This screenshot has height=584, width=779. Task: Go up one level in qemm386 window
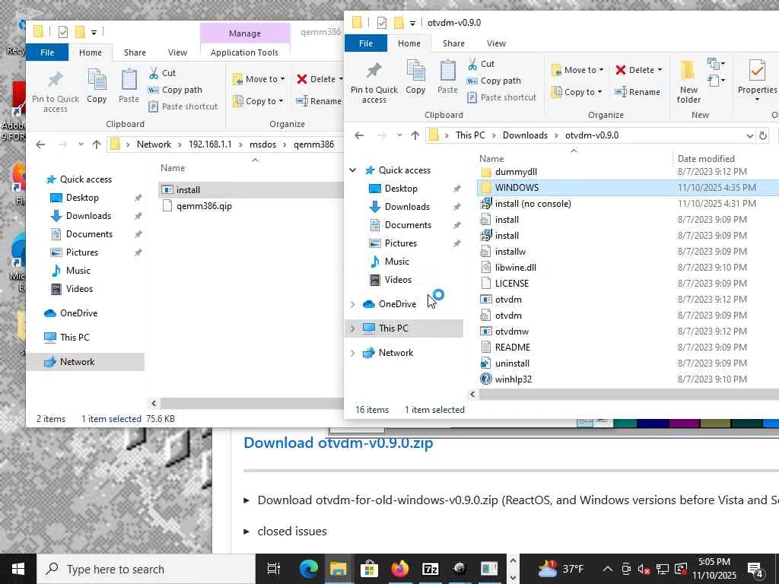[x=97, y=144]
